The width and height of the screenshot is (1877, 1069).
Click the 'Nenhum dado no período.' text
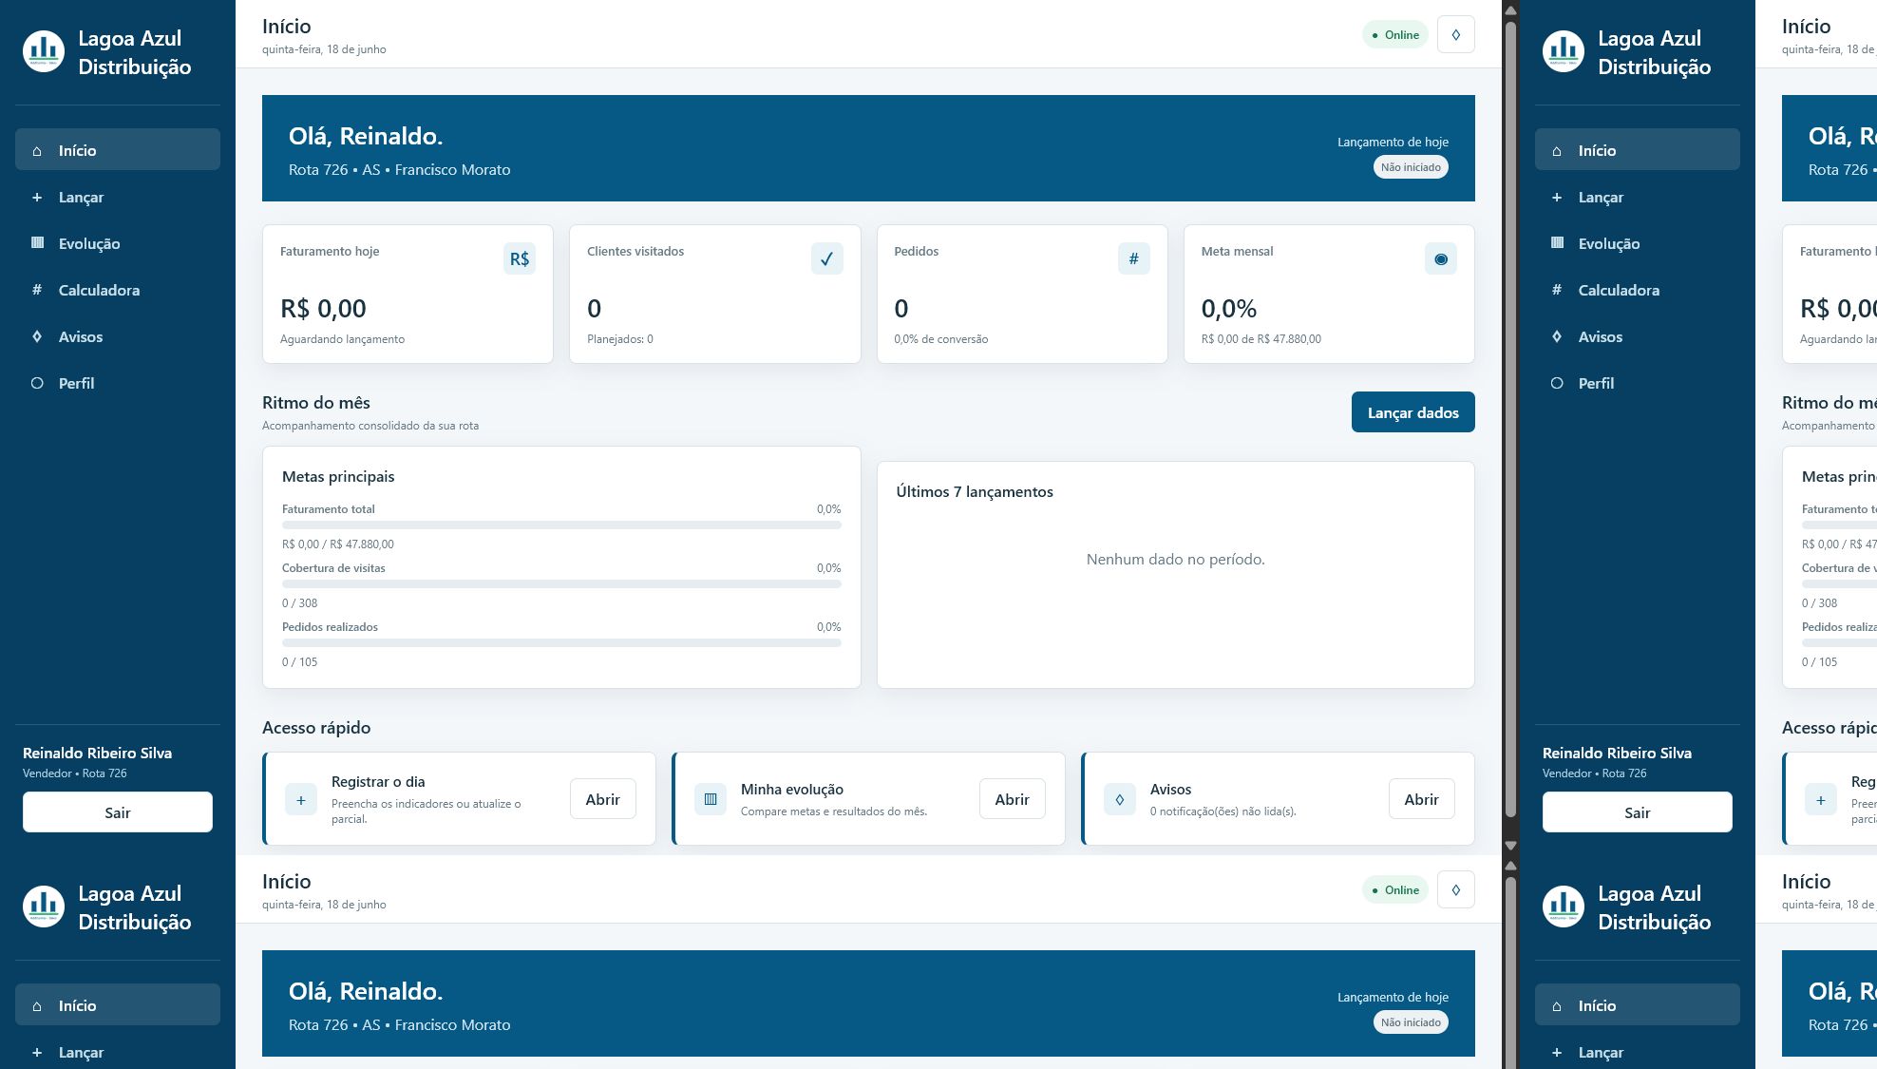[x=1175, y=560]
